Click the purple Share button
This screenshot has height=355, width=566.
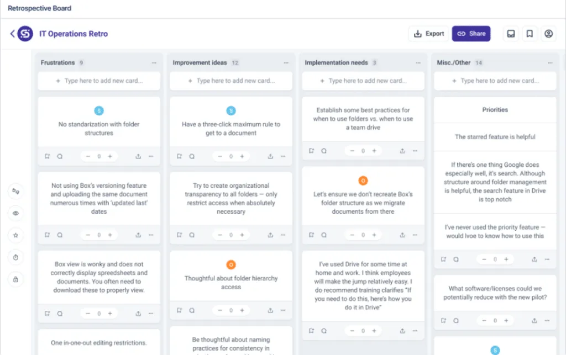tap(471, 34)
